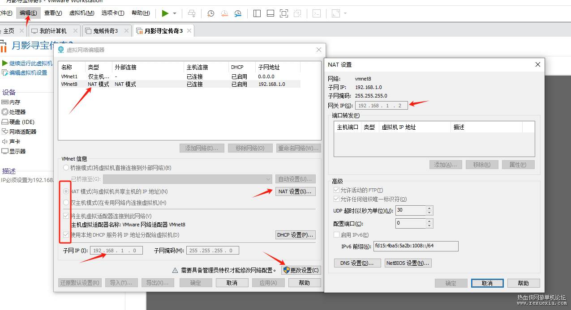Screen dimensions: 571x310
Task: Click 更改设置(C) shield button
Action: (301, 270)
